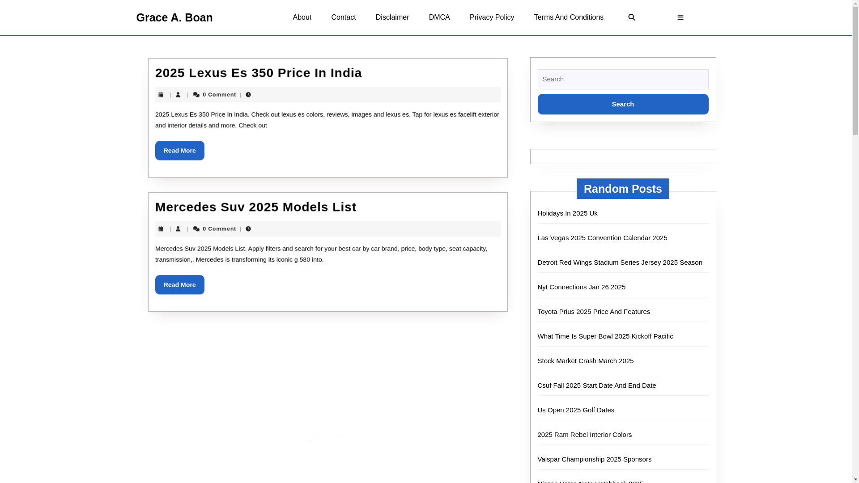Go to Grace A. Boan site title

pos(174,17)
